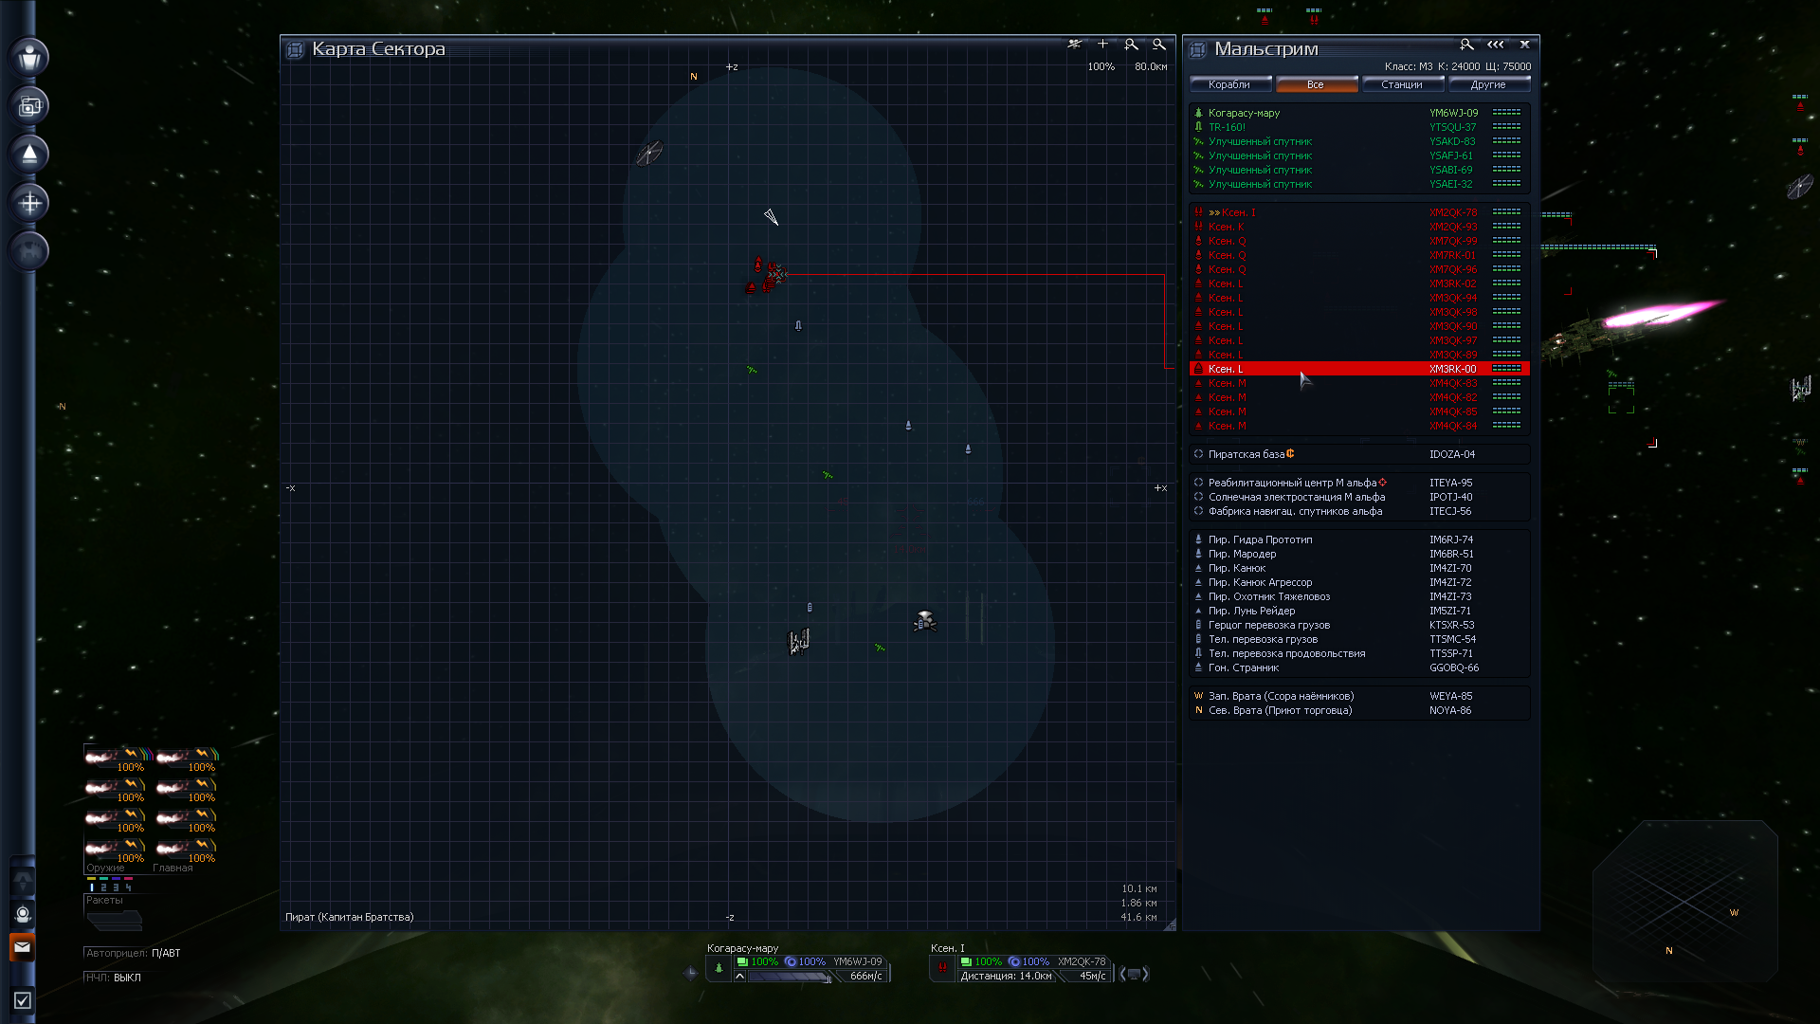Select Ксен. M row XM4QK-84
The height and width of the screenshot is (1024, 1820).
pyautogui.click(x=1359, y=426)
